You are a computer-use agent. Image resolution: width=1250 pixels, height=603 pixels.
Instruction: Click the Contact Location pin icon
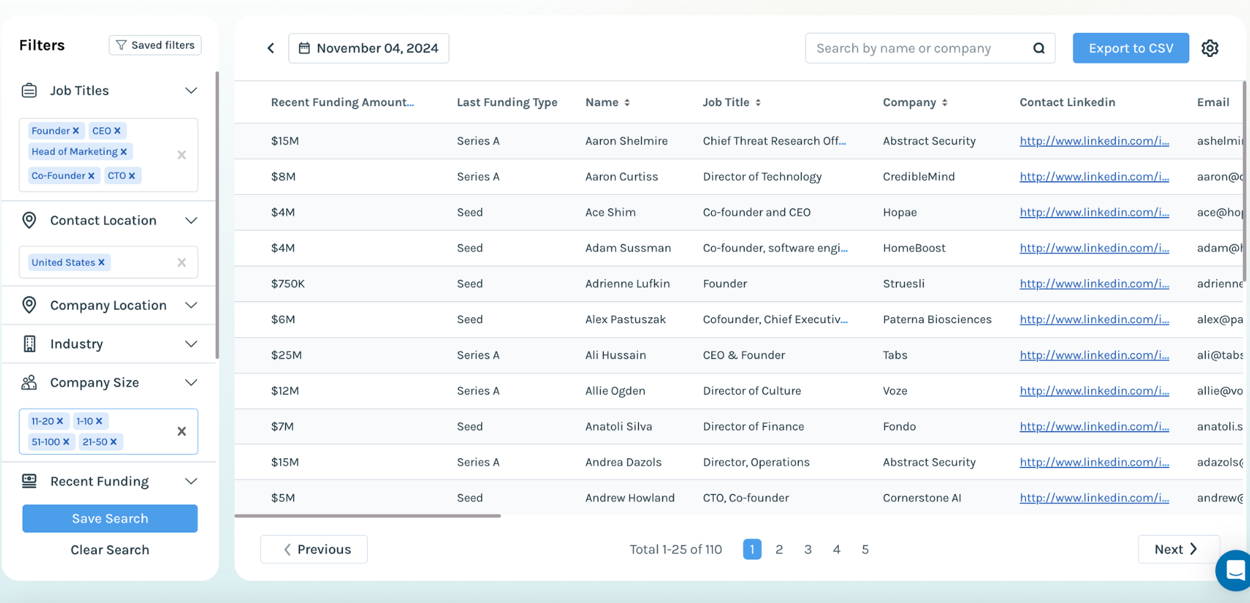click(29, 220)
